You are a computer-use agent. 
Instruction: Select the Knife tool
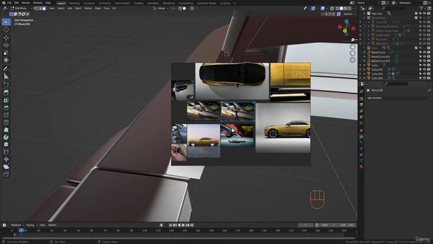pyautogui.click(x=6, y=123)
